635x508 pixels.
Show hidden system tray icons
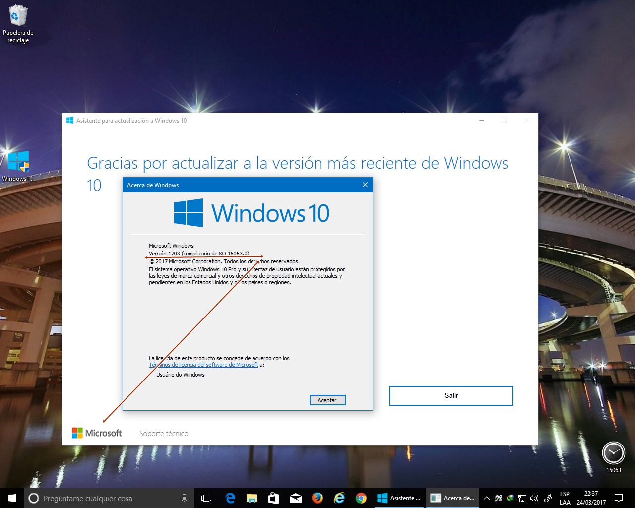click(x=487, y=498)
